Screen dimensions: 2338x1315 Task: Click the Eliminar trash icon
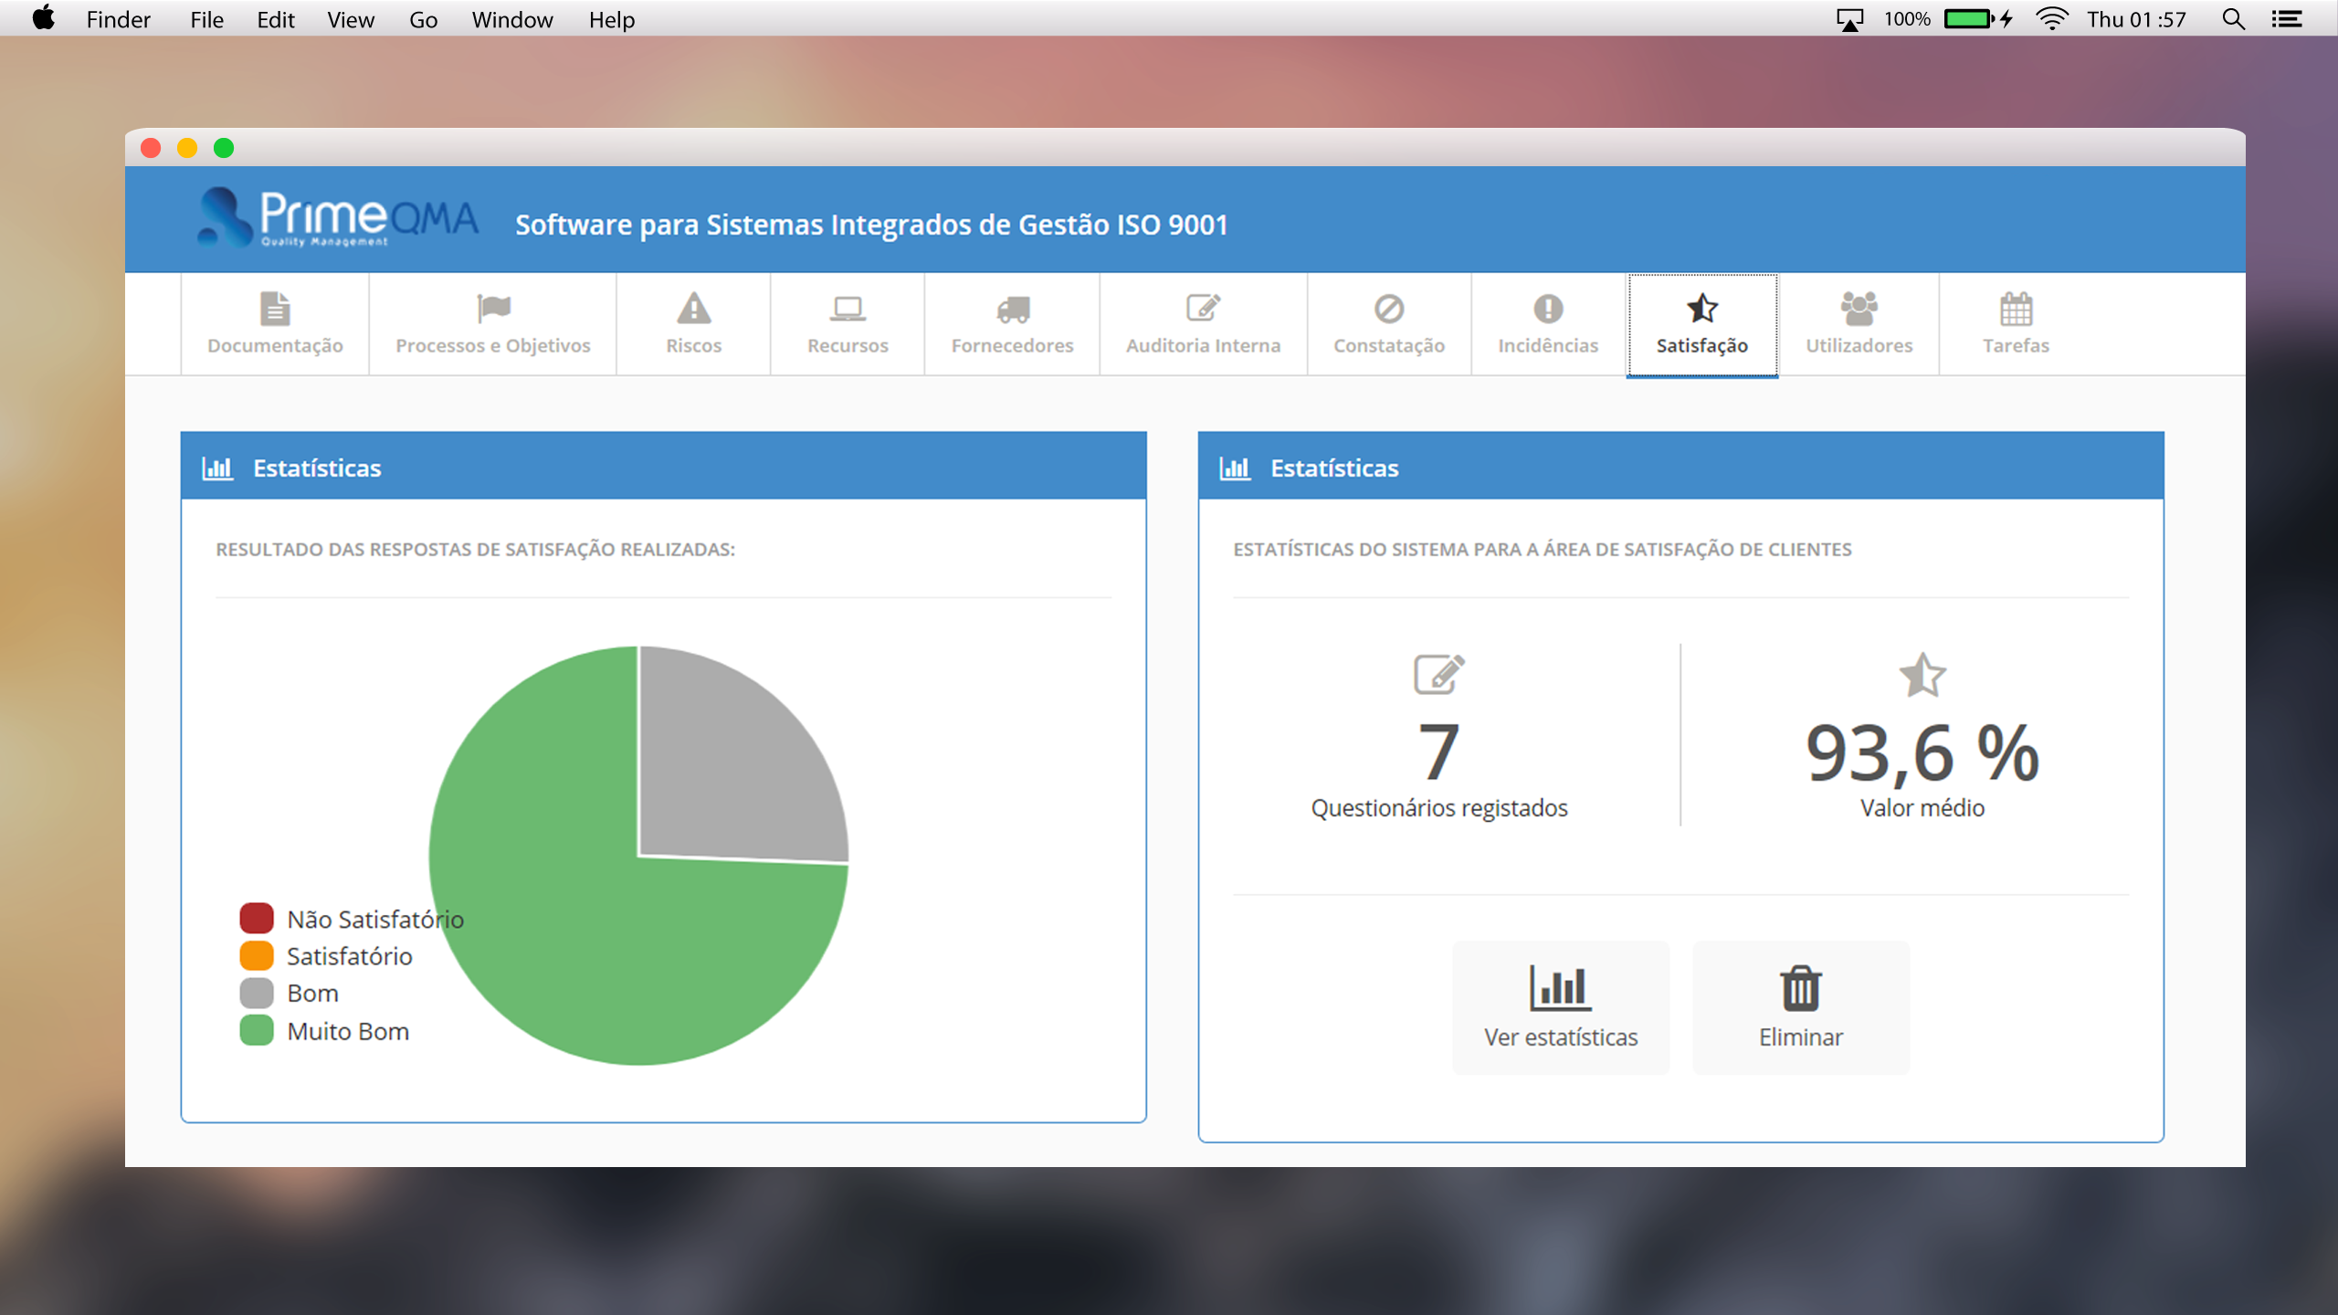(1800, 986)
